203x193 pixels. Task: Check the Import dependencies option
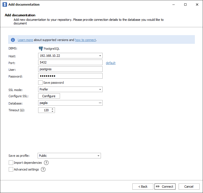[11, 163]
